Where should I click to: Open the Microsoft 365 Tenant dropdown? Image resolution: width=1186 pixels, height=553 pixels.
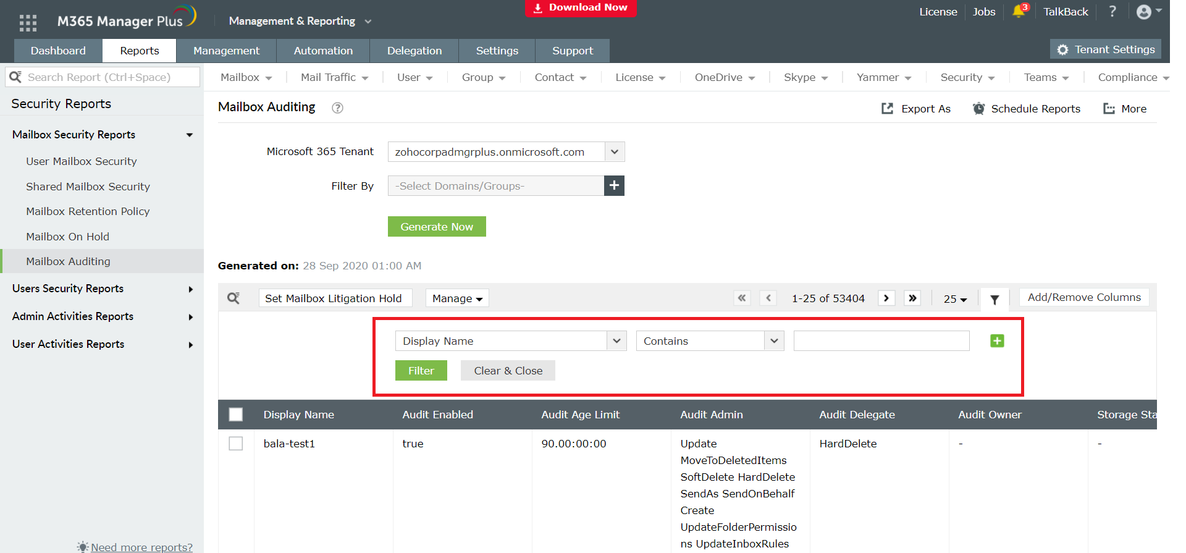coord(615,152)
